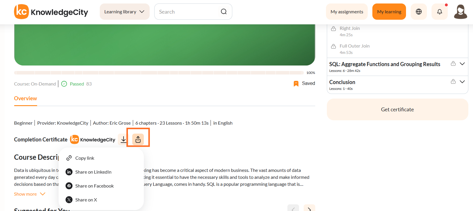
Task: Download the completion certificate
Action: click(124, 139)
